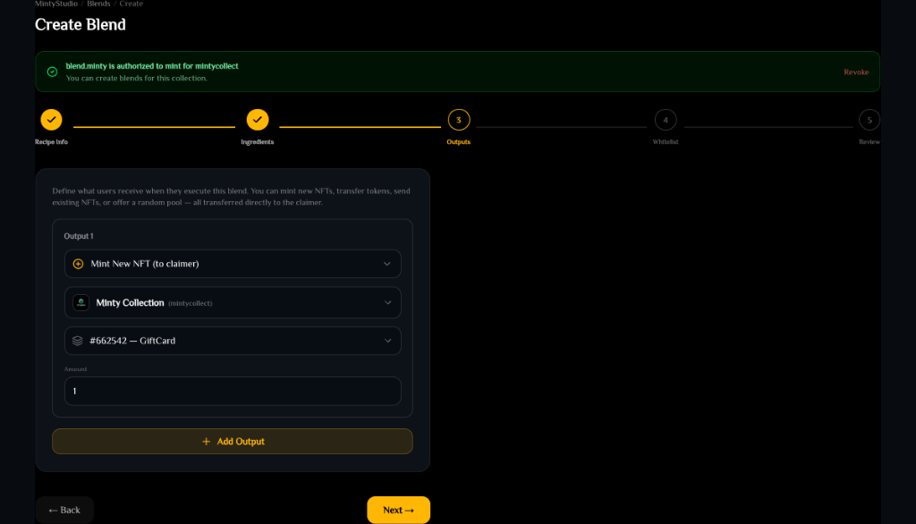Select the Whitelist step label
Viewport: 916px width, 524px height.
point(666,142)
